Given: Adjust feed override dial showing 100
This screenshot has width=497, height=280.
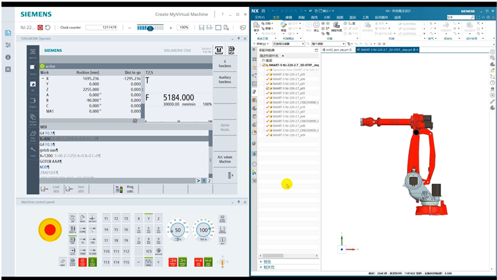Looking at the screenshot, I should point(204,230).
